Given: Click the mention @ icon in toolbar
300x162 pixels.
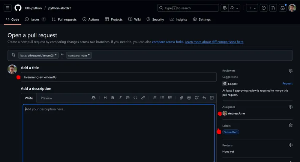Looking at the screenshot, I should pyautogui.click(x=189, y=98).
